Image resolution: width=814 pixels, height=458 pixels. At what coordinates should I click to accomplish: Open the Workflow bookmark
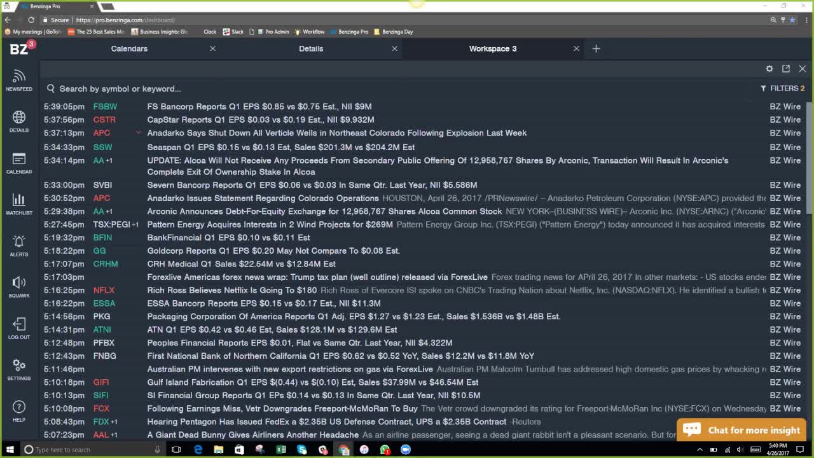pos(310,32)
